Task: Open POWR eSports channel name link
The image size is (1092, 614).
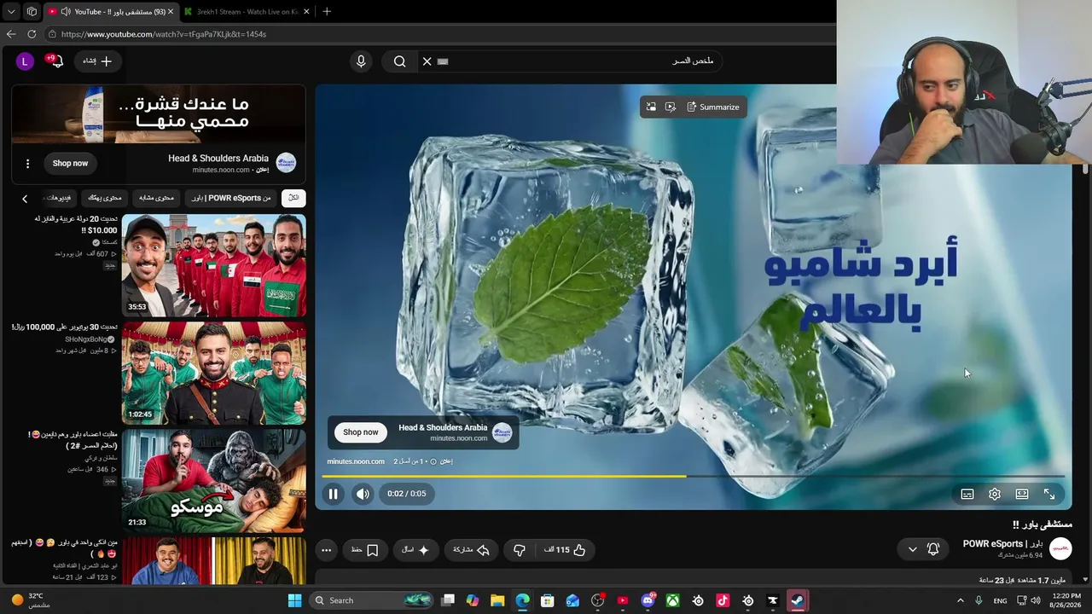Action: click(1002, 544)
